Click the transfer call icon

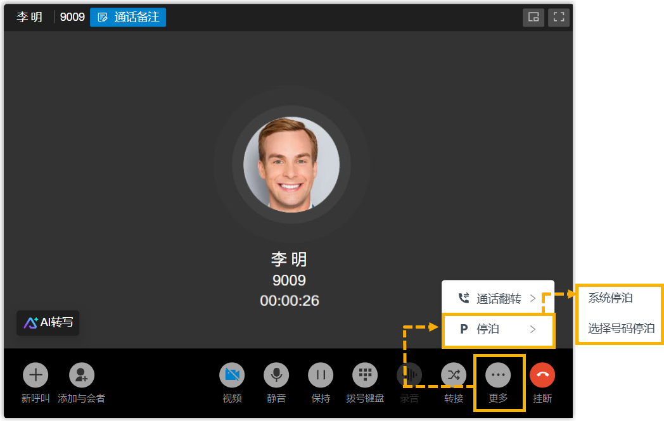click(x=454, y=375)
